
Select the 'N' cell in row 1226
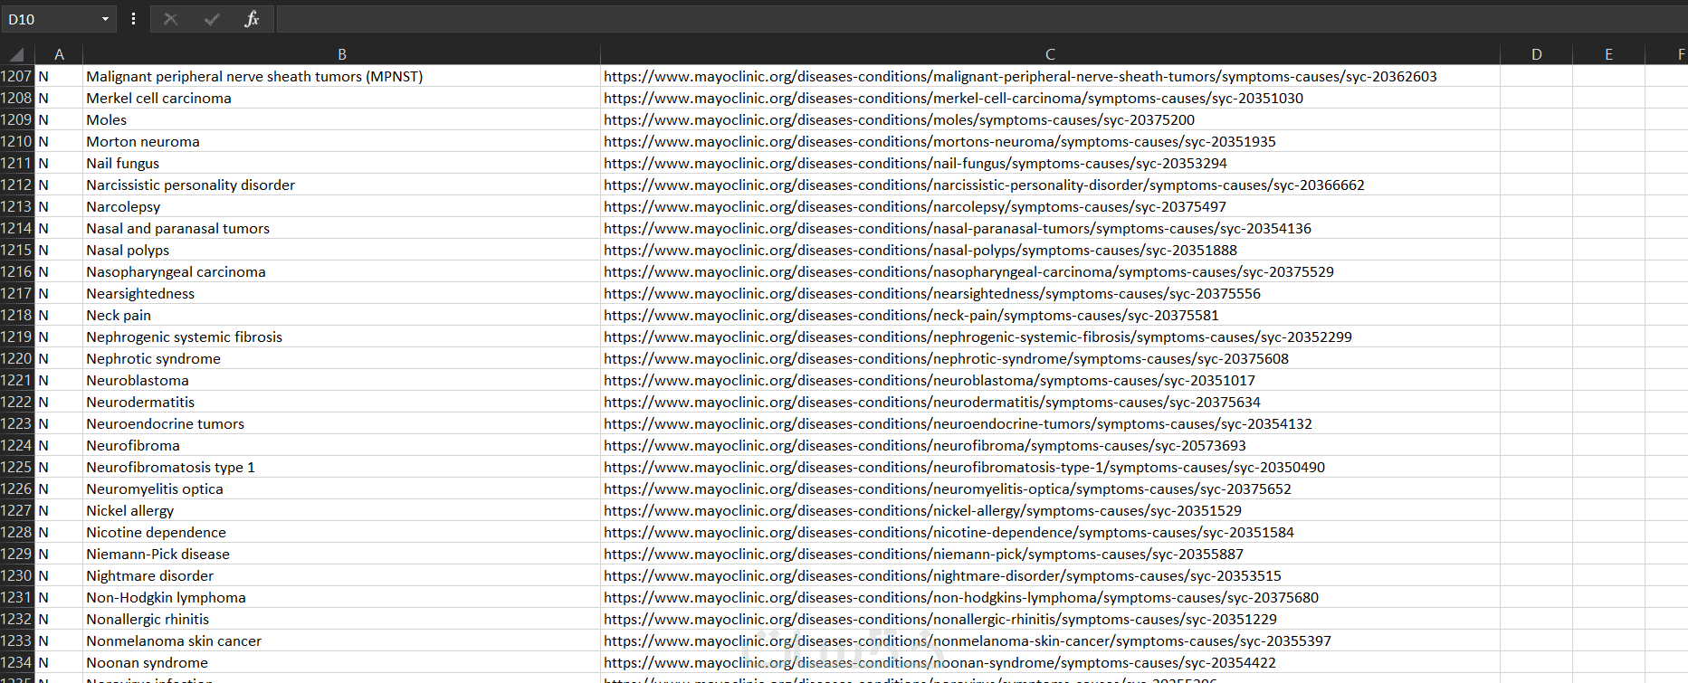pos(59,489)
